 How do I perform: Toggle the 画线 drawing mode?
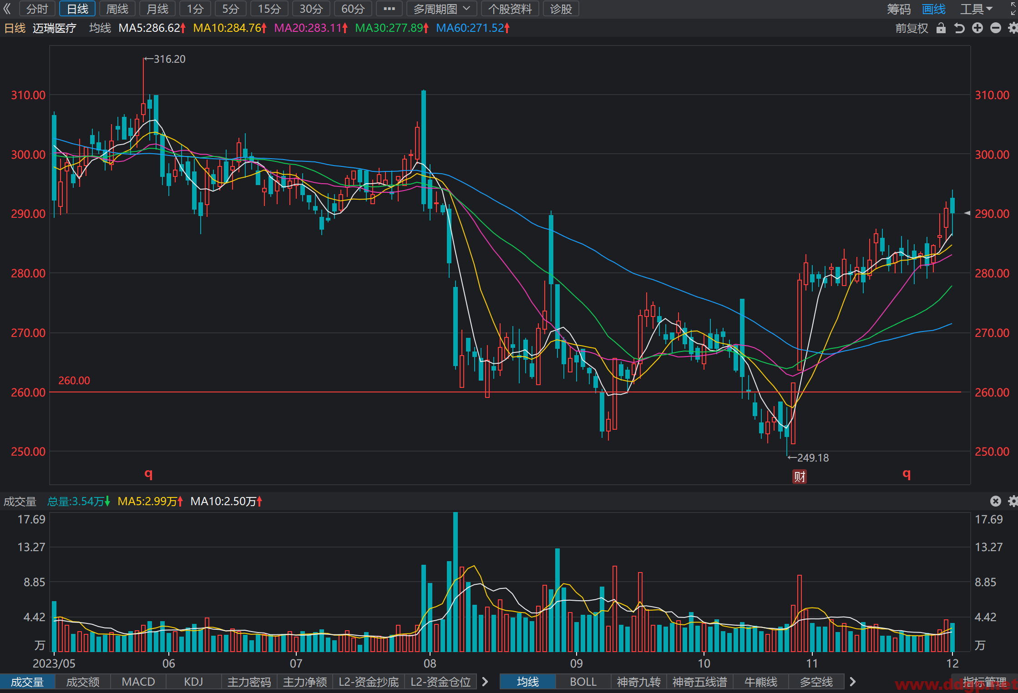(x=934, y=9)
